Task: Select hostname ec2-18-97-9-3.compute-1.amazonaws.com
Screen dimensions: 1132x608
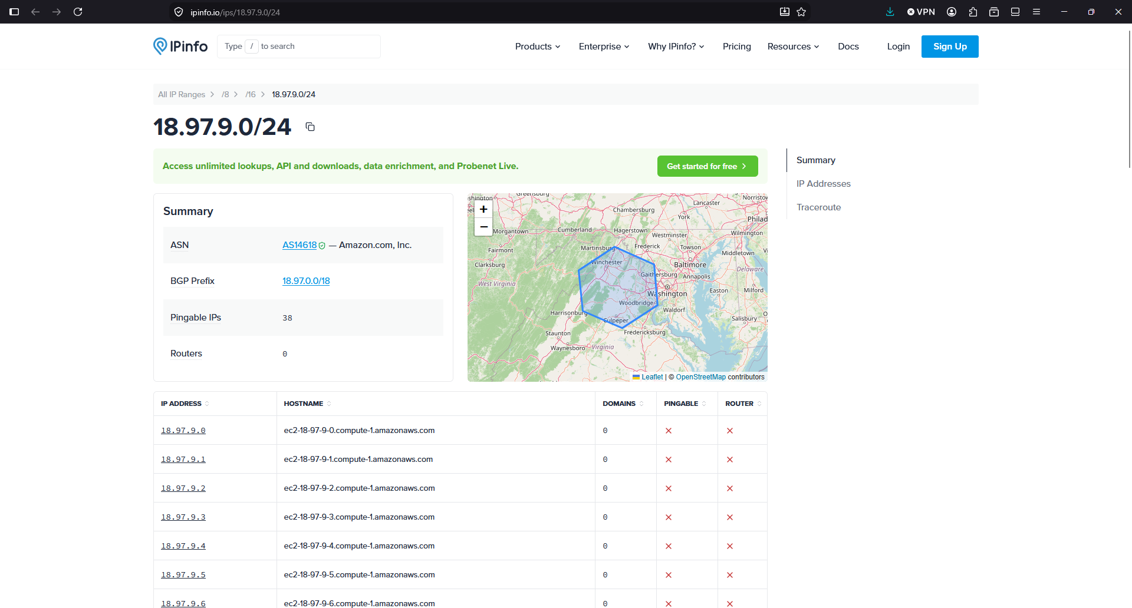Action: coord(359,517)
